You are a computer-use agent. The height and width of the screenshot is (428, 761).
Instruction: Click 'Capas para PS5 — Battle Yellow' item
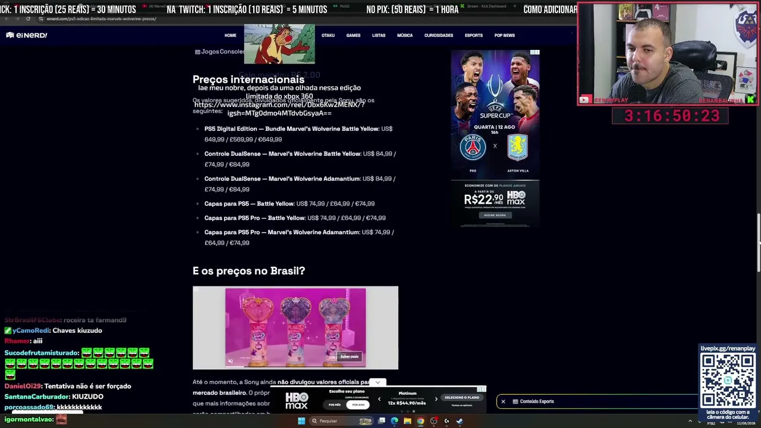(290, 203)
